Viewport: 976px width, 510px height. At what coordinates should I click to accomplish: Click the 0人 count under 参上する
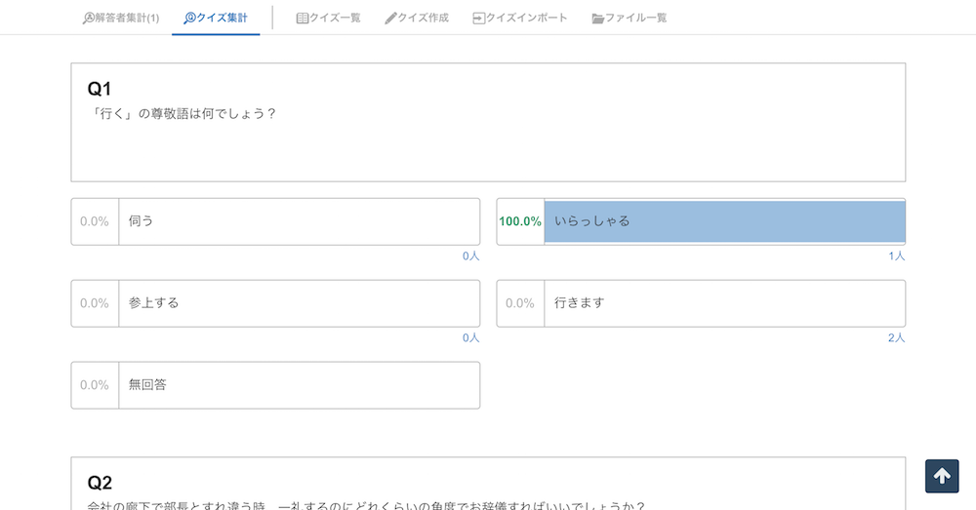pos(470,337)
